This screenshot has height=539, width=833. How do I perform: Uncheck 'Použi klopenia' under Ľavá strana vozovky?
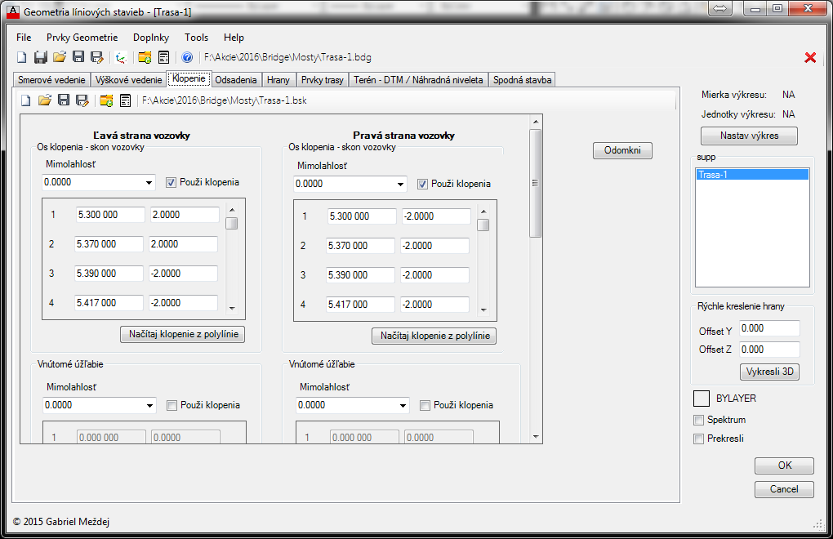(x=171, y=182)
